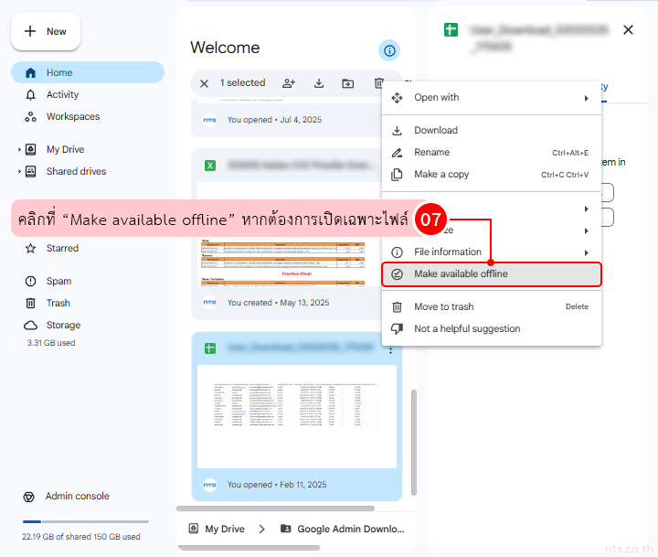Expand the Open with submenu
The image size is (658, 557).
point(491,98)
